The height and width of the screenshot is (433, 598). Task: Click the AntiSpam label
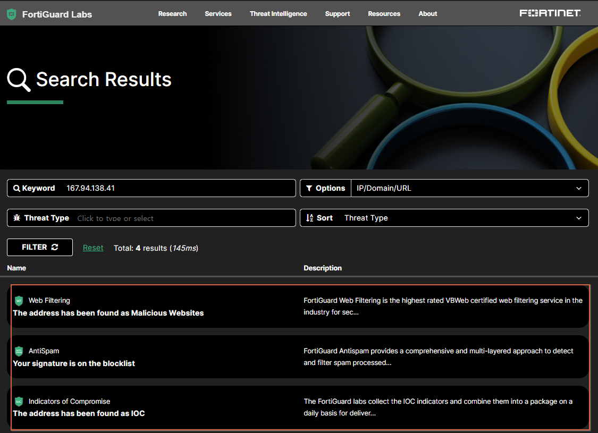44,351
